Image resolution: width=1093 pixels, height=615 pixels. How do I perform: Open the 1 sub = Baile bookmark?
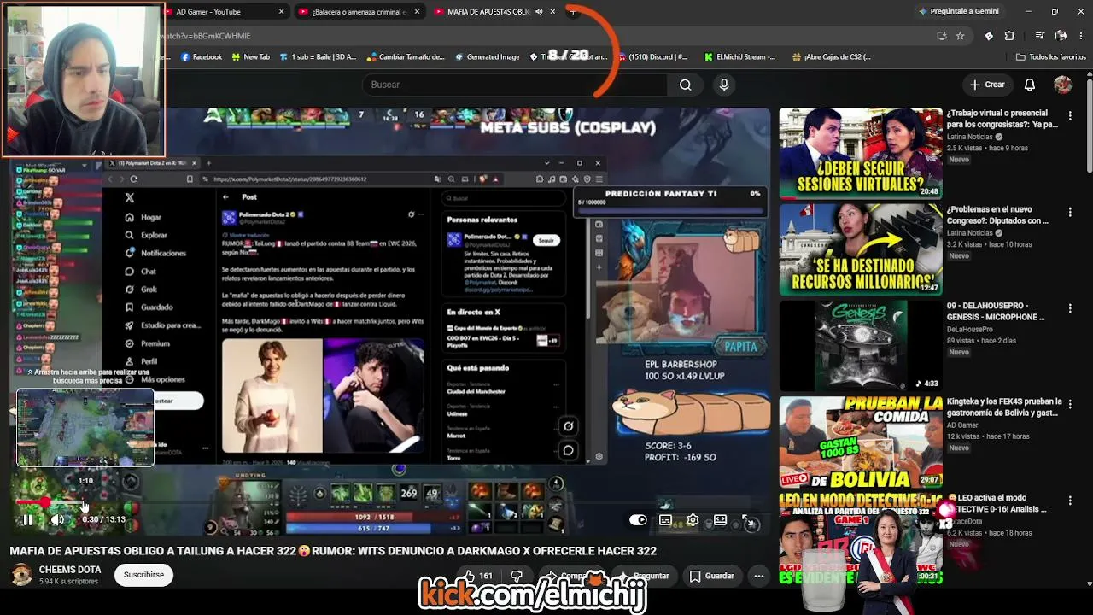[x=317, y=57]
